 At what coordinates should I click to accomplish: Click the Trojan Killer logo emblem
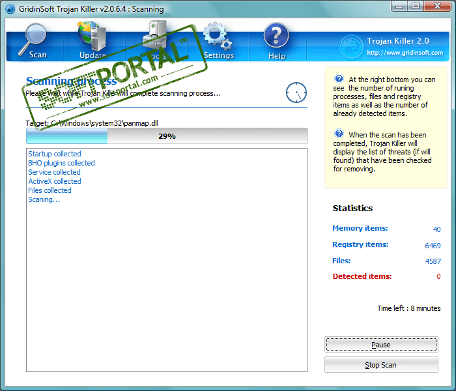tap(351, 46)
